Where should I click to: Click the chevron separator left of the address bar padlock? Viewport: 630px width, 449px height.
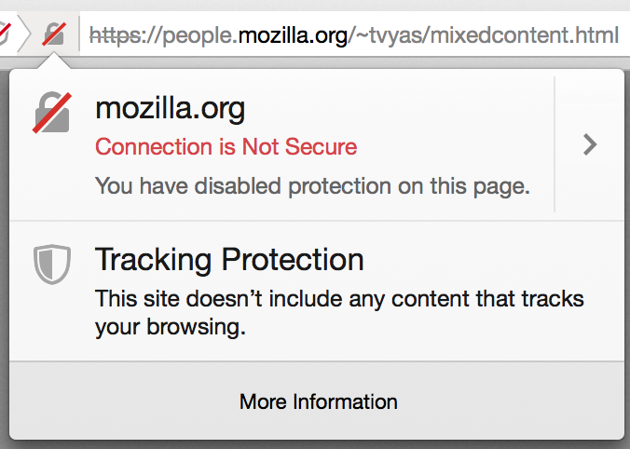24,34
